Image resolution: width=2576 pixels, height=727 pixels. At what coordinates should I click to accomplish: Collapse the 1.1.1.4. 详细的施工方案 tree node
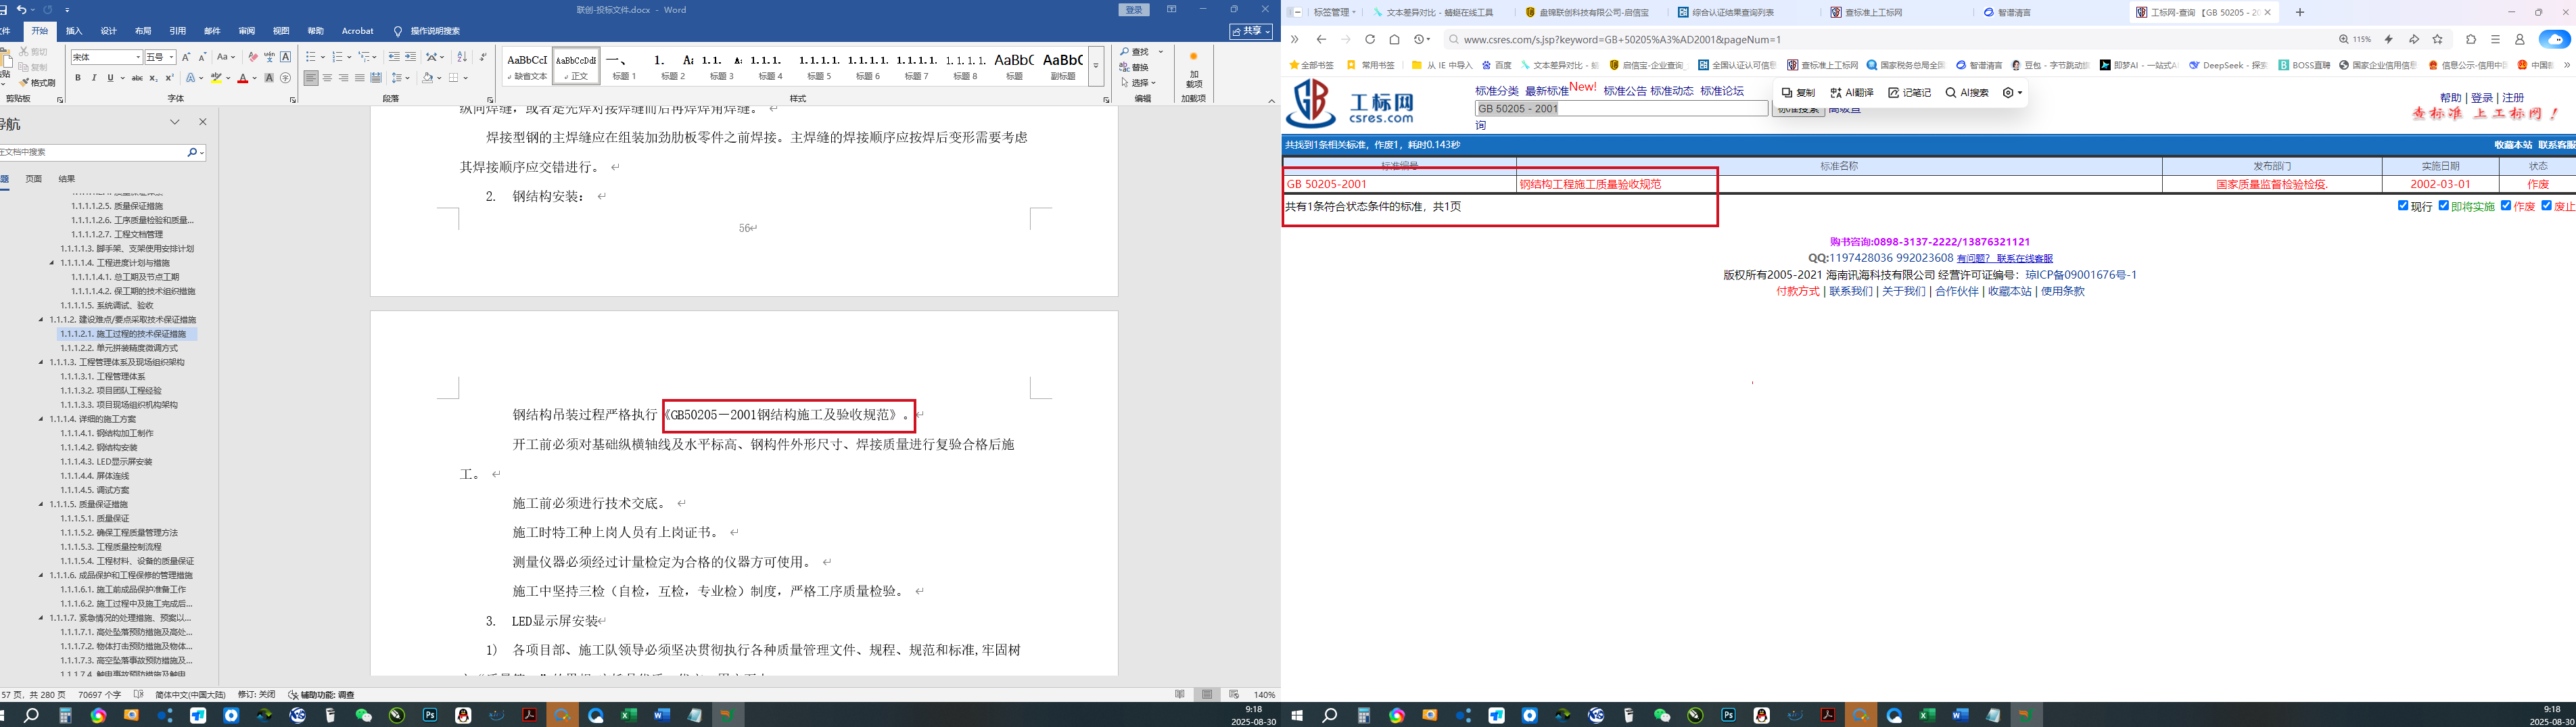41,419
